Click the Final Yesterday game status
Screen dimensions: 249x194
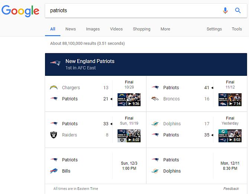(230, 121)
